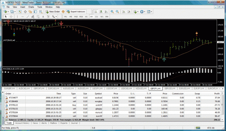Switch to the Account History tab
Image resolution: width=226 pixels, height=131 pixels.
pos(22,123)
